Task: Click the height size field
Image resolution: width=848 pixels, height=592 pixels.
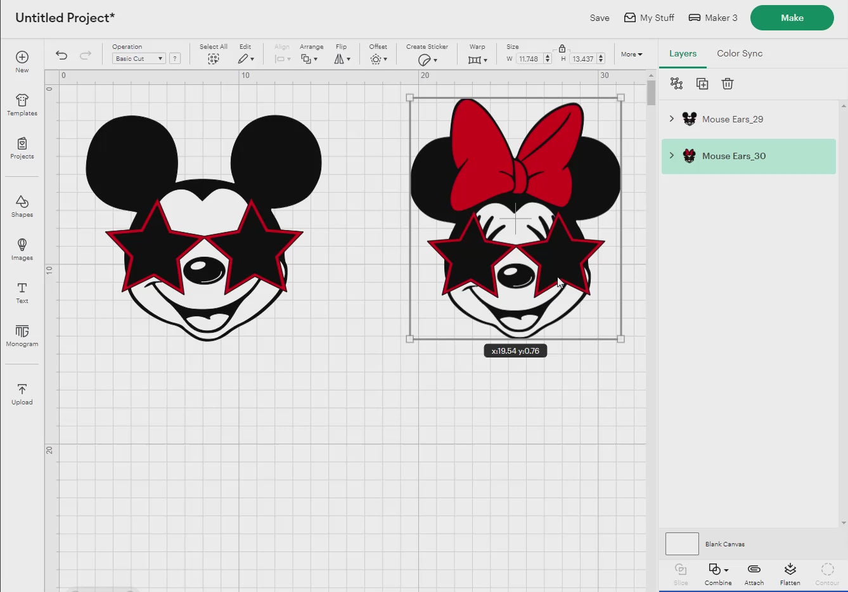Action: [x=582, y=58]
